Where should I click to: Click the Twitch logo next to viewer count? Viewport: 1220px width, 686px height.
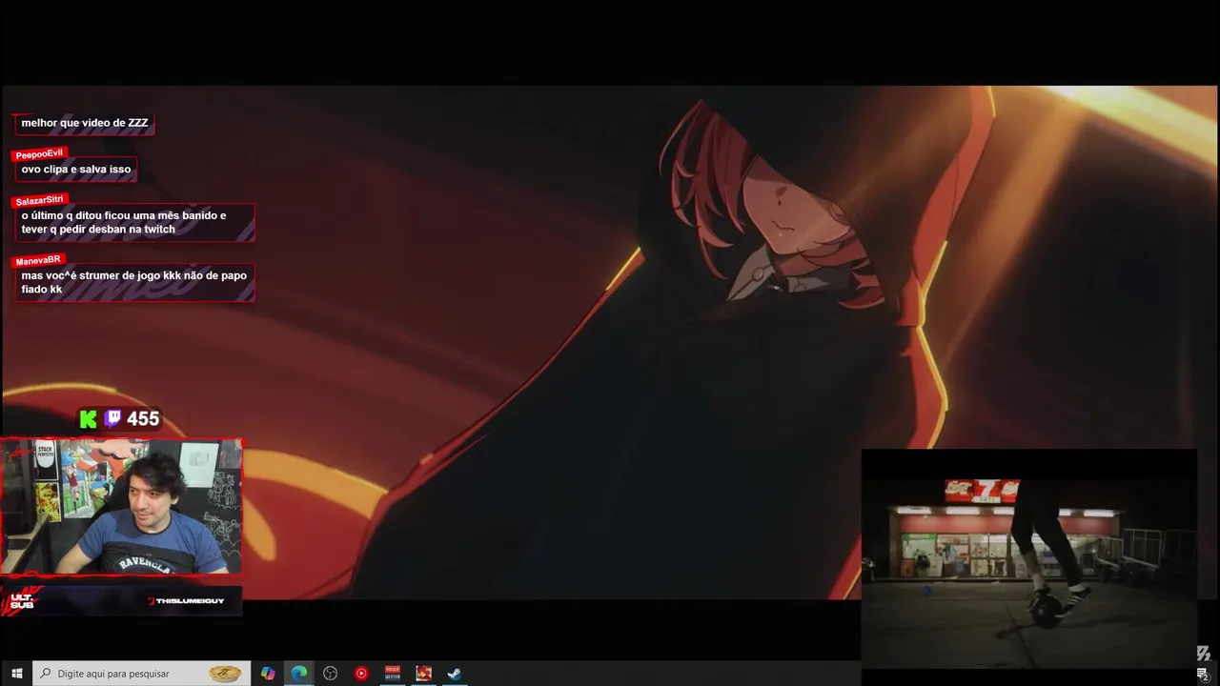coord(112,419)
